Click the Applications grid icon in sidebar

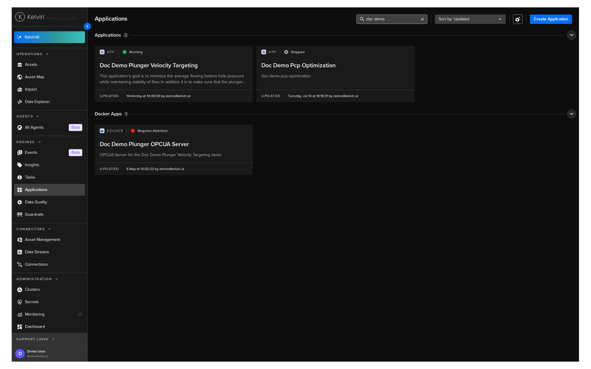(20, 190)
